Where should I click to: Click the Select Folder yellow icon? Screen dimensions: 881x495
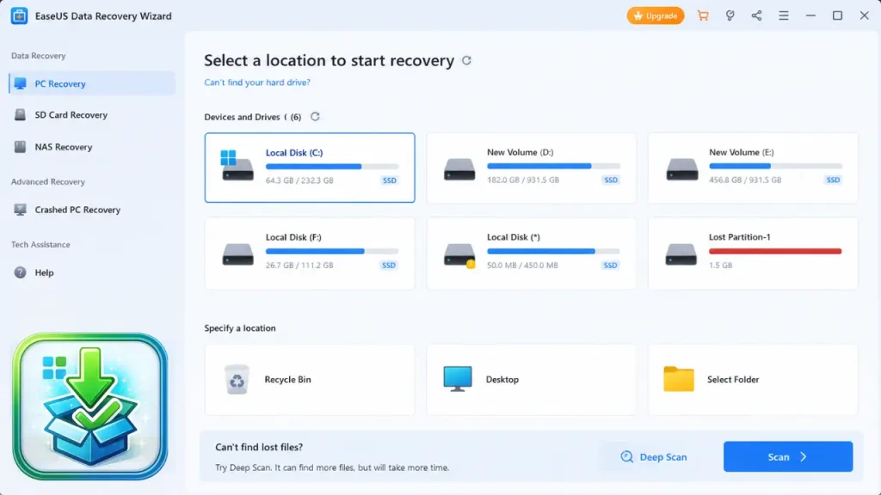679,379
